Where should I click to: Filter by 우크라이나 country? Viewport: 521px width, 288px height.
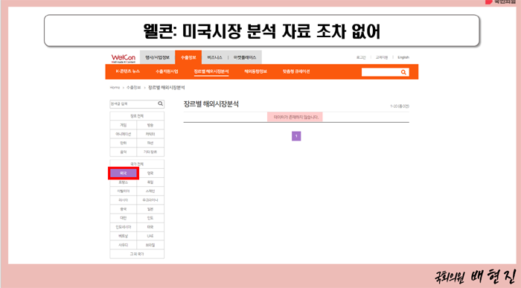(x=150, y=200)
